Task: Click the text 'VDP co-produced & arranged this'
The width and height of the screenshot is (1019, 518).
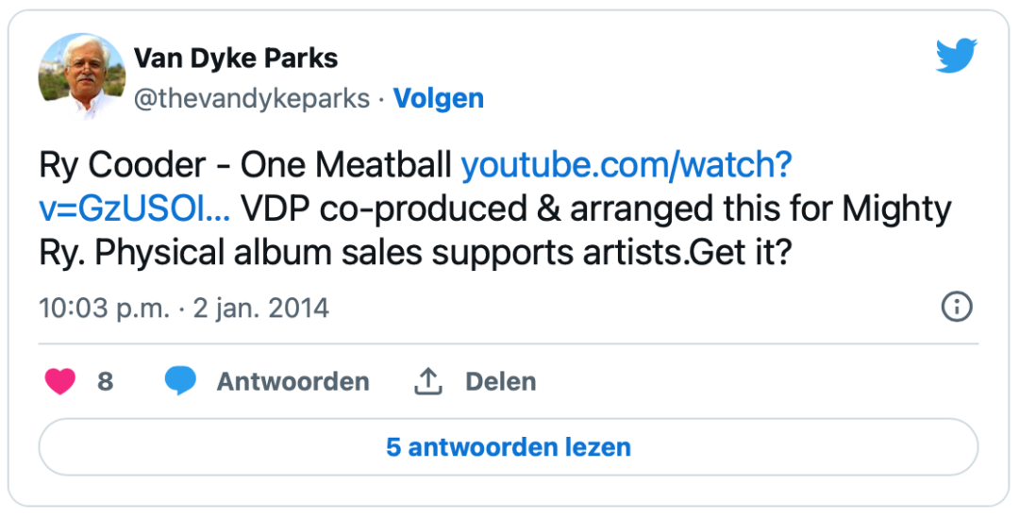Action: [502, 209]
